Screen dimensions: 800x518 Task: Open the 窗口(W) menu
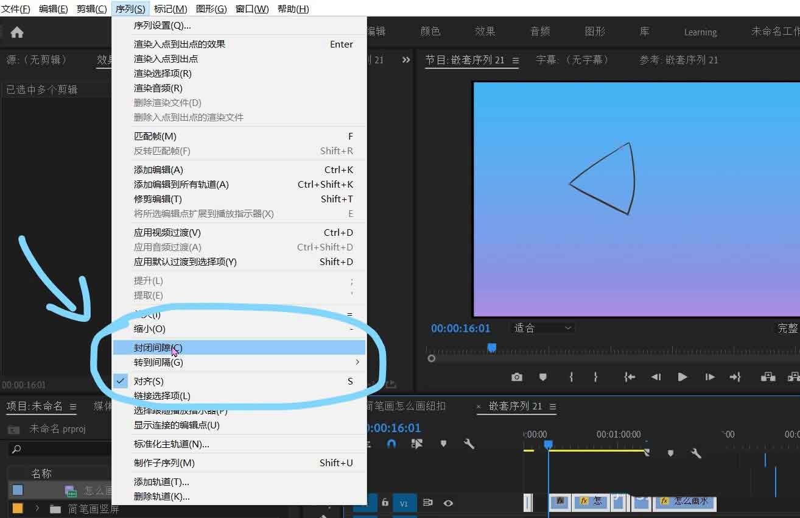[x=252, y=9]
